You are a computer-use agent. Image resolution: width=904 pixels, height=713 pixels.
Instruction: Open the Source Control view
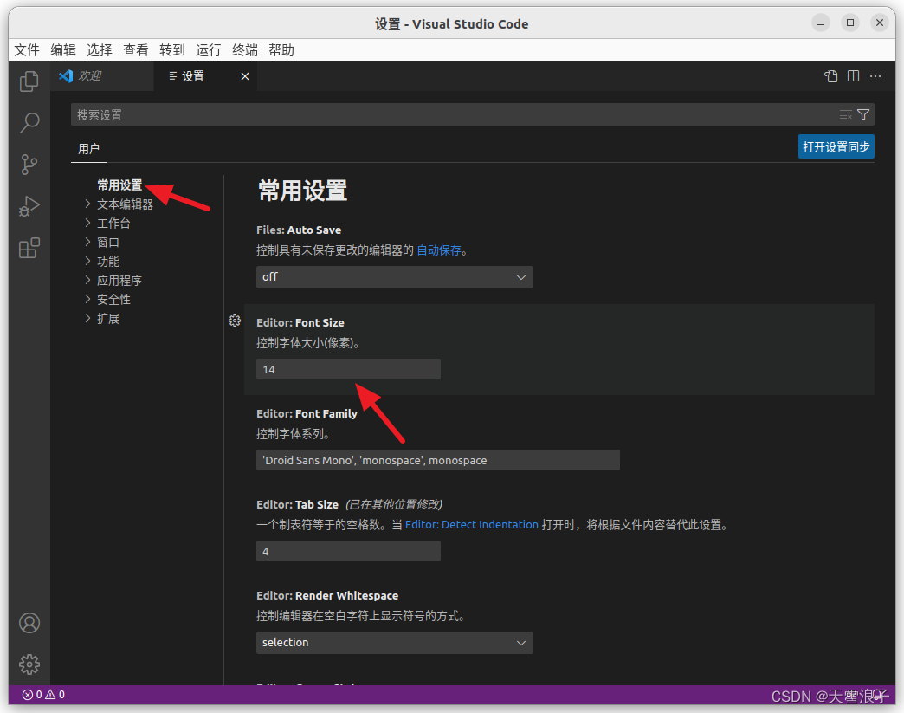pyautogui.click(x=29, y=165)
